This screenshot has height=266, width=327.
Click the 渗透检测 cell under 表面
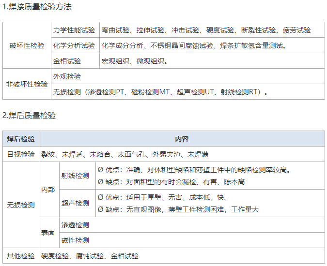pos(75,225)
